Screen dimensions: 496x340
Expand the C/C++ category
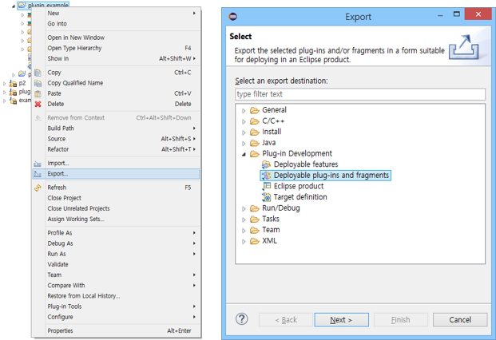(x=244, y=121)
